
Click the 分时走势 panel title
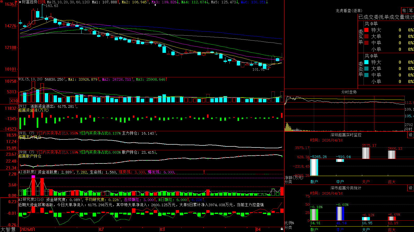pyautogui.click(x=349, y=92)
